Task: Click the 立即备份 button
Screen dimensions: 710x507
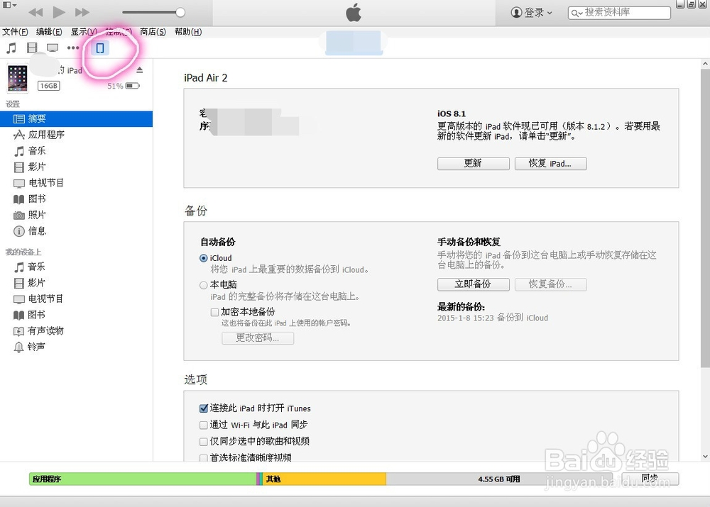Action: point(473,284)
